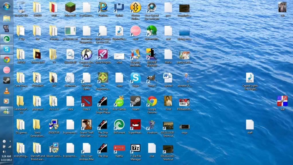The width and height of the screenshot is (293, 165).
Task: Launch the Spiral Knights shortcut
Action: pos(103,54)
